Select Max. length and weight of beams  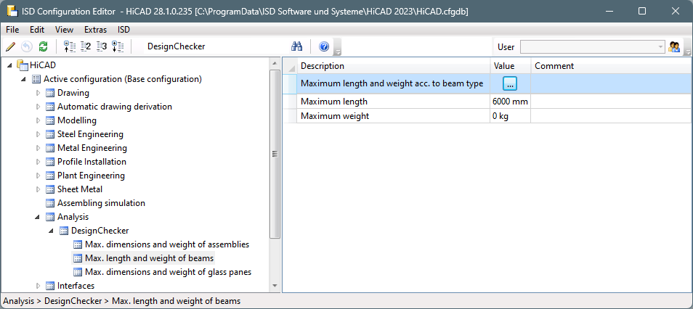[150, 257]
